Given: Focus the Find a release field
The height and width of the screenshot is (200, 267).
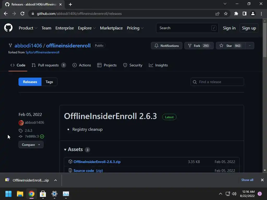Looking at the screenshot, I should 217,82.
